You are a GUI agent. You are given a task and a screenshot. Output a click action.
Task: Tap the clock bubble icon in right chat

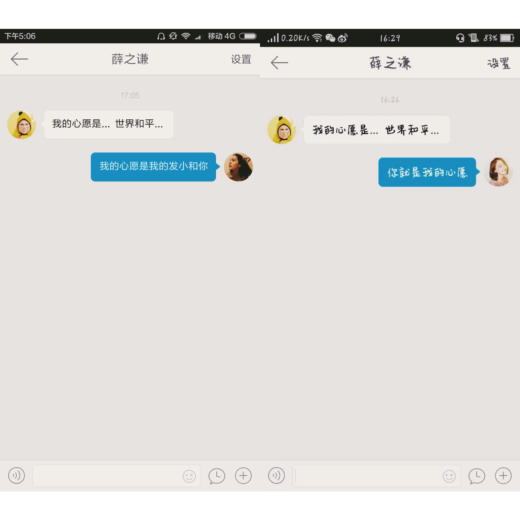pyautogui.click(x=477, y=476)
